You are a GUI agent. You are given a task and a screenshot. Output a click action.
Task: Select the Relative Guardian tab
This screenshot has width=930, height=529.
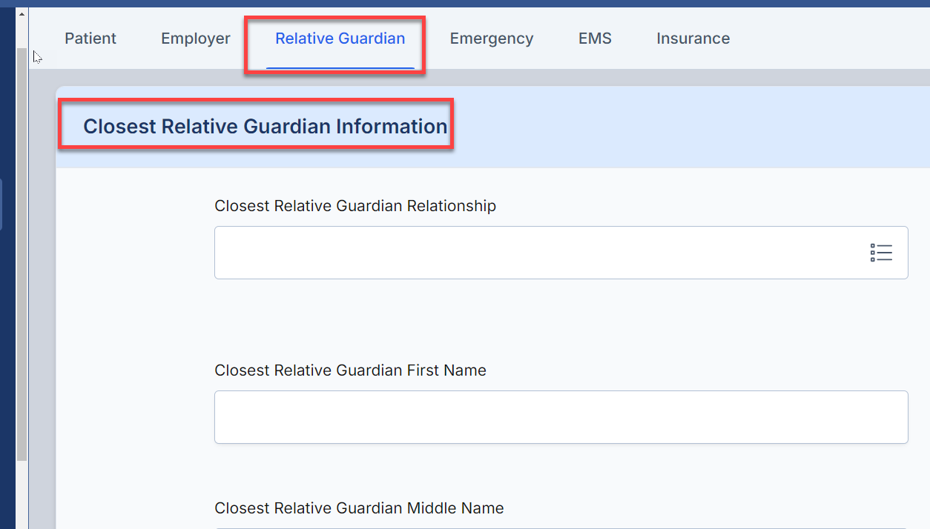(340, 39)
